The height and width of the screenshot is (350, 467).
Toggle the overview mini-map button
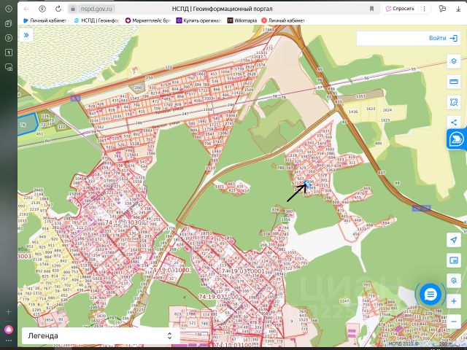pos(454,260)
